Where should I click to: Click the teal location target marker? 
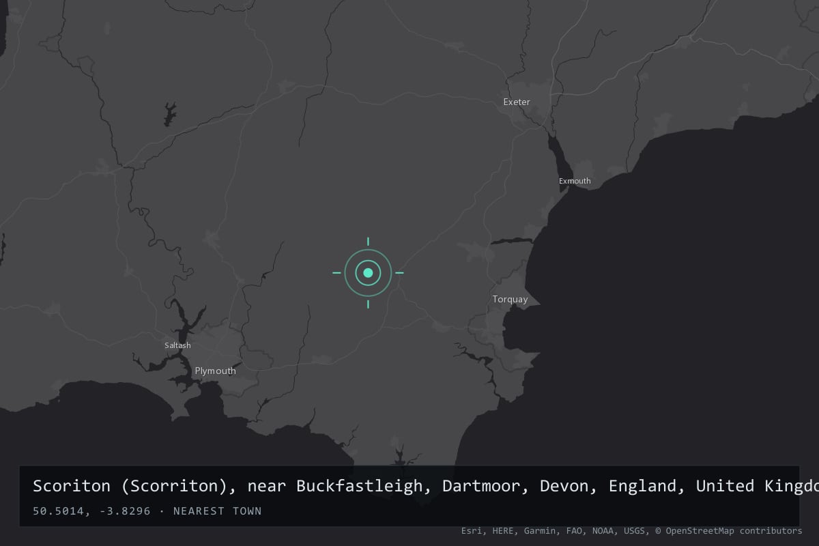[368, 273]
